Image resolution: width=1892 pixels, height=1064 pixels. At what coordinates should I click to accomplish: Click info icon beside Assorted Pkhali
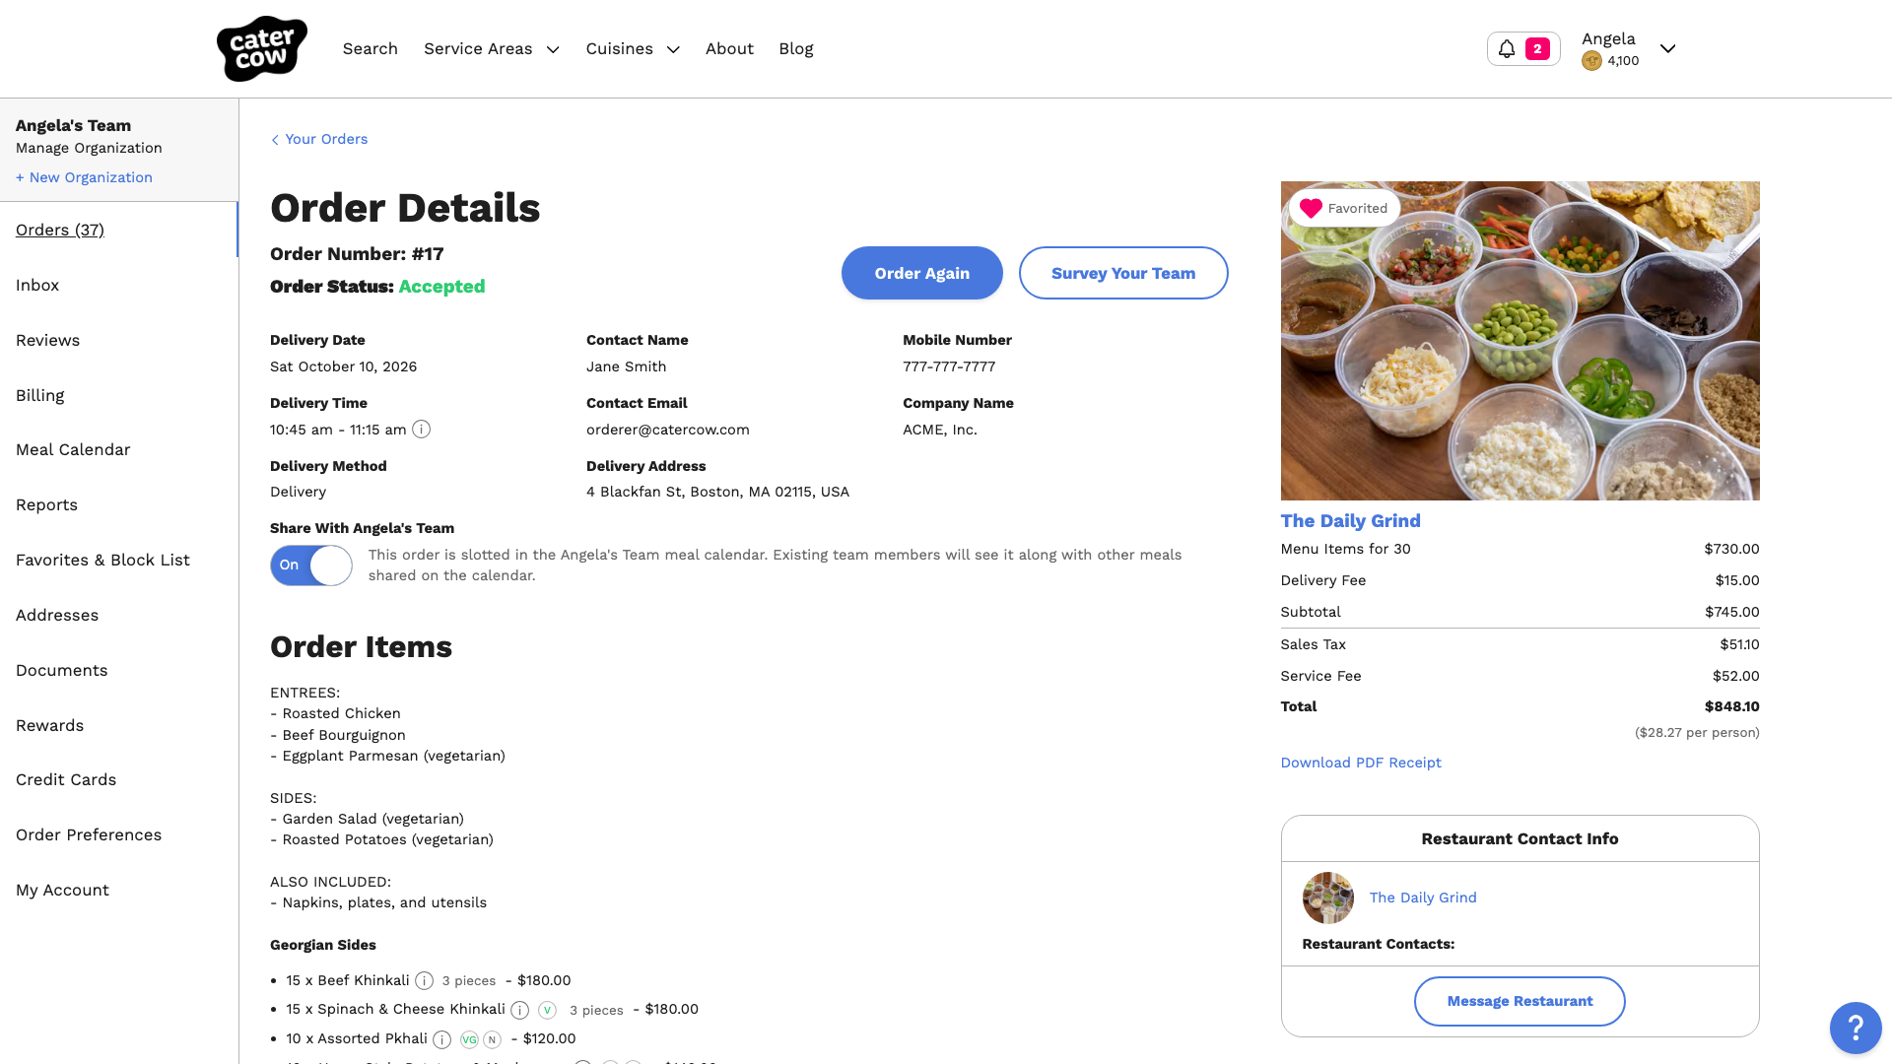442,1039
